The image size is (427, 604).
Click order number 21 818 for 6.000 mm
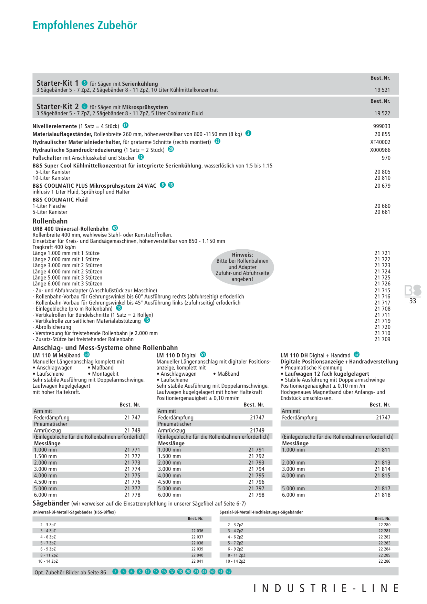click(383, 495)
